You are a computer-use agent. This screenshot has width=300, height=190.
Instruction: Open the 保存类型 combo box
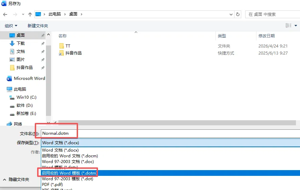tap(171, 143)
